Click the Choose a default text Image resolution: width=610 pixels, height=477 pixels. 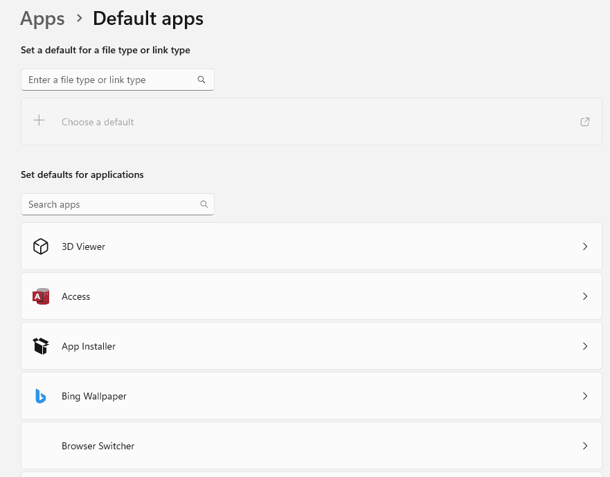[98, 122]
